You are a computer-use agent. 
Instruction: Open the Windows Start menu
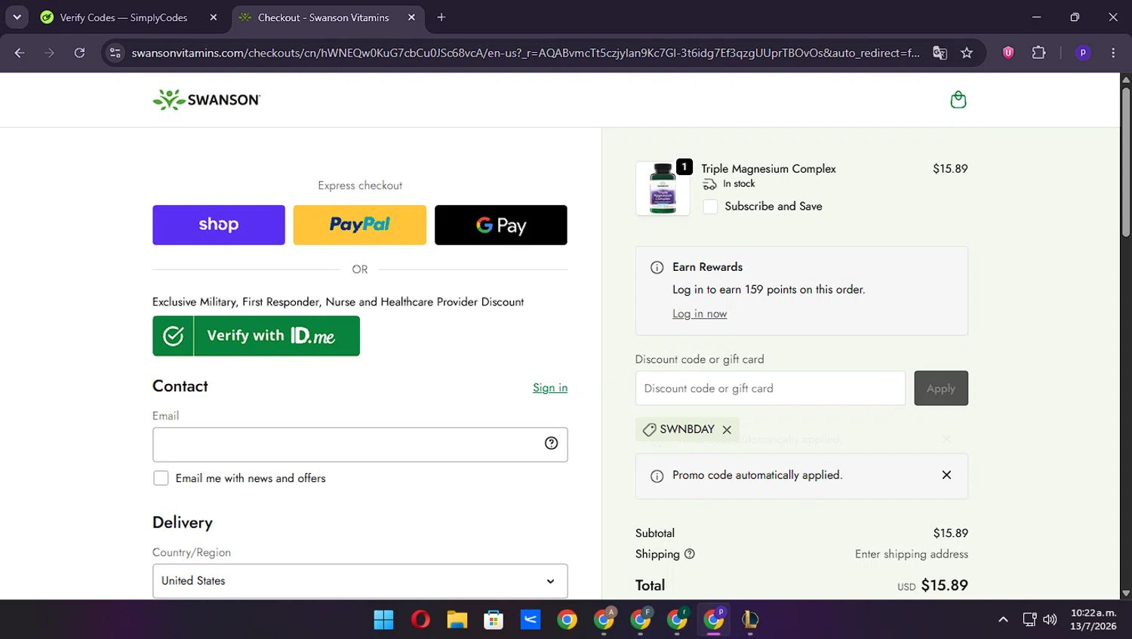383,620
